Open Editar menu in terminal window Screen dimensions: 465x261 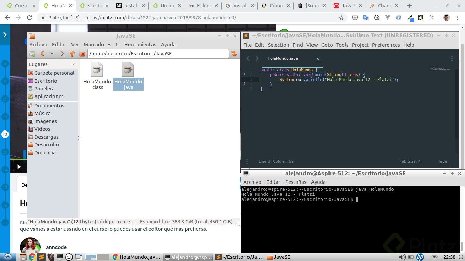273,182
